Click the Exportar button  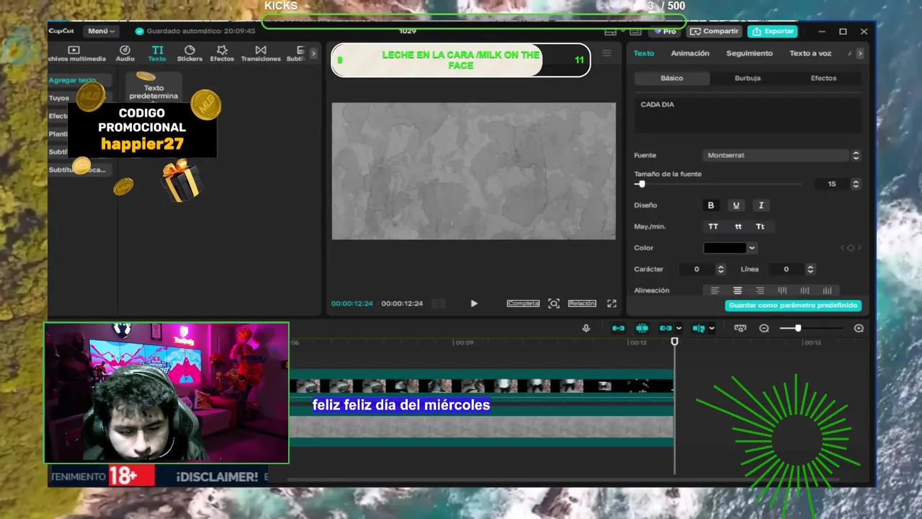tap(773, 32)
